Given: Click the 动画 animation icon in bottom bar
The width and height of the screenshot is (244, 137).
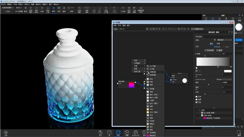Looking at the screenshot, I should click(127, 133).
